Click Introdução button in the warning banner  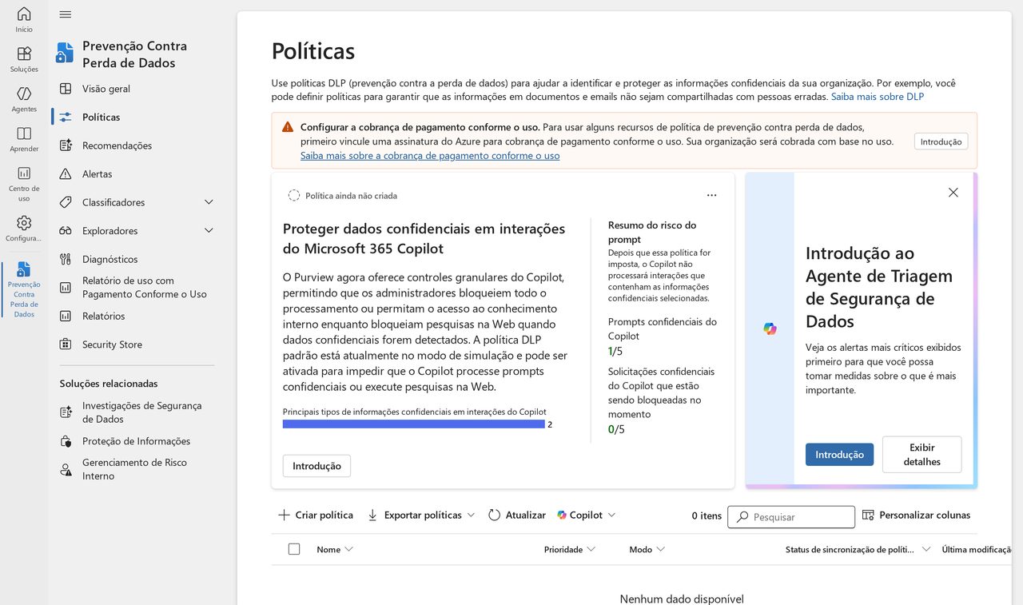(941, 141)
